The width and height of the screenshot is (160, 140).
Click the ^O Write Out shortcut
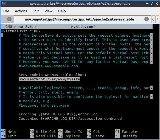43,132
